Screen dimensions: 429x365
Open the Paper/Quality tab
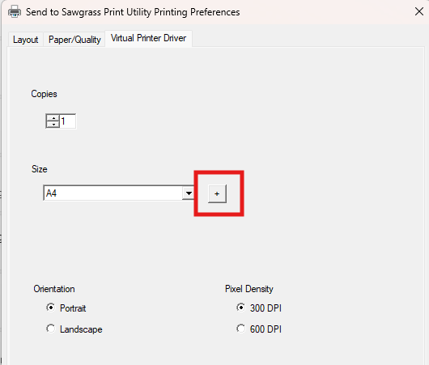[74, 40]
